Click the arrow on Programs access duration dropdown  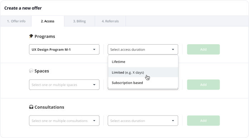173,50
